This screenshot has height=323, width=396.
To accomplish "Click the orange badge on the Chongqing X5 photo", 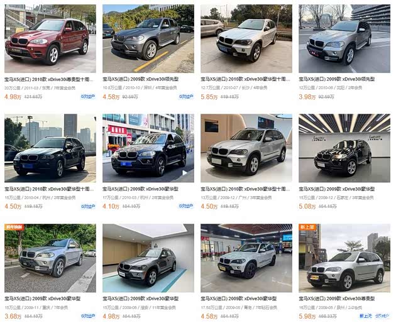I will 14,227.
